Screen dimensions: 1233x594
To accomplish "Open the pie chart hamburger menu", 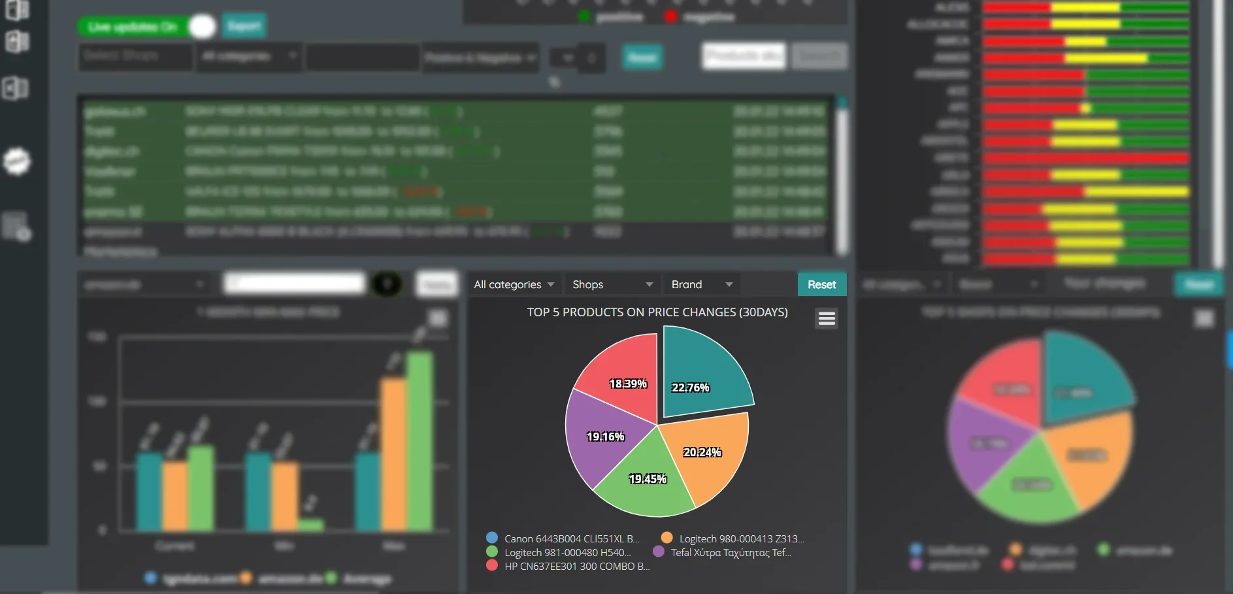I will pyautogui.click(x=827, y=318).
